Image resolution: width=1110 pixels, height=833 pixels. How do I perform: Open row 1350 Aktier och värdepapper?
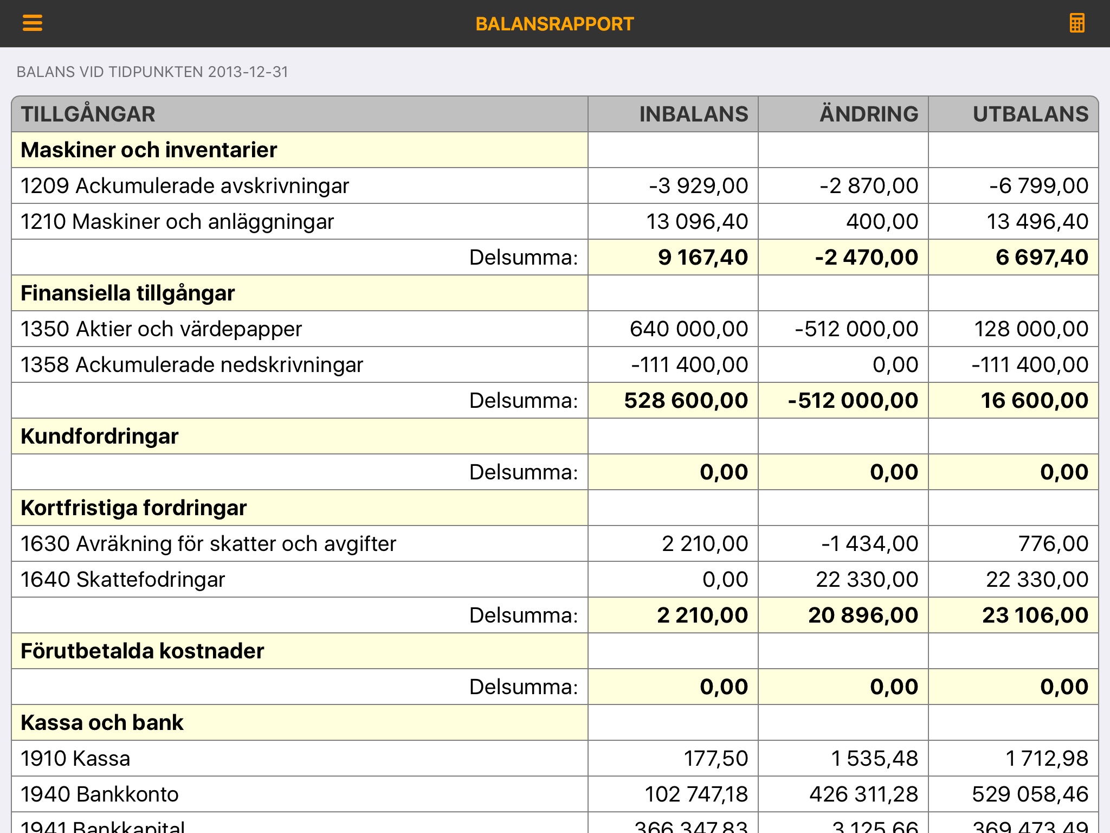[x=555, y=329]
